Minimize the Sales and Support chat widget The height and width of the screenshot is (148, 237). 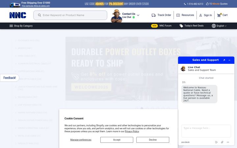coord(229,60)
